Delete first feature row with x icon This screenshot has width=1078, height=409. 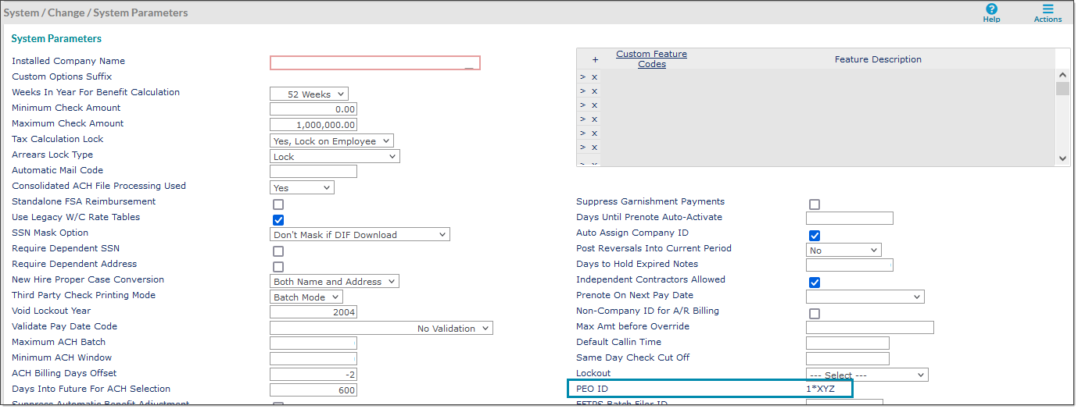point(594,77)
